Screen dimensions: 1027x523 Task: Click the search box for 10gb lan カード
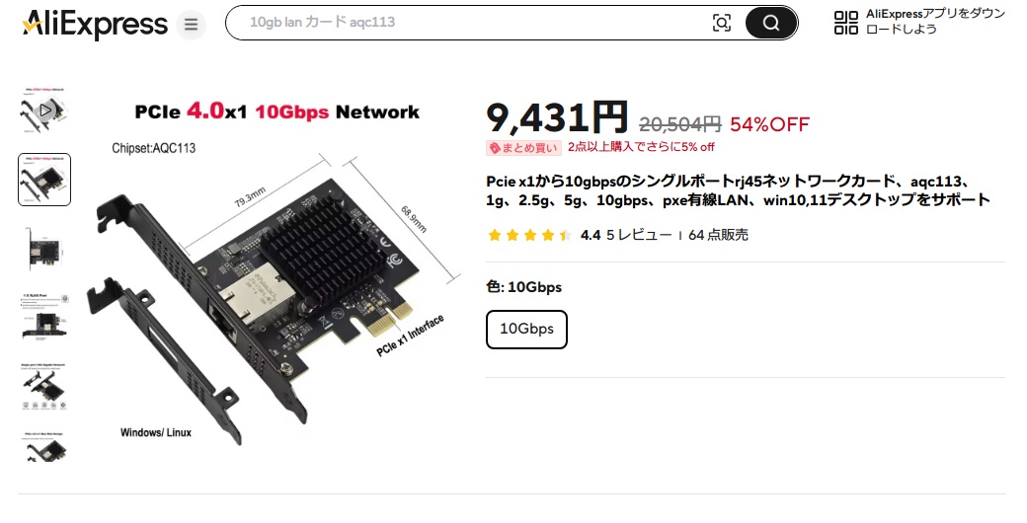point(468,23)
